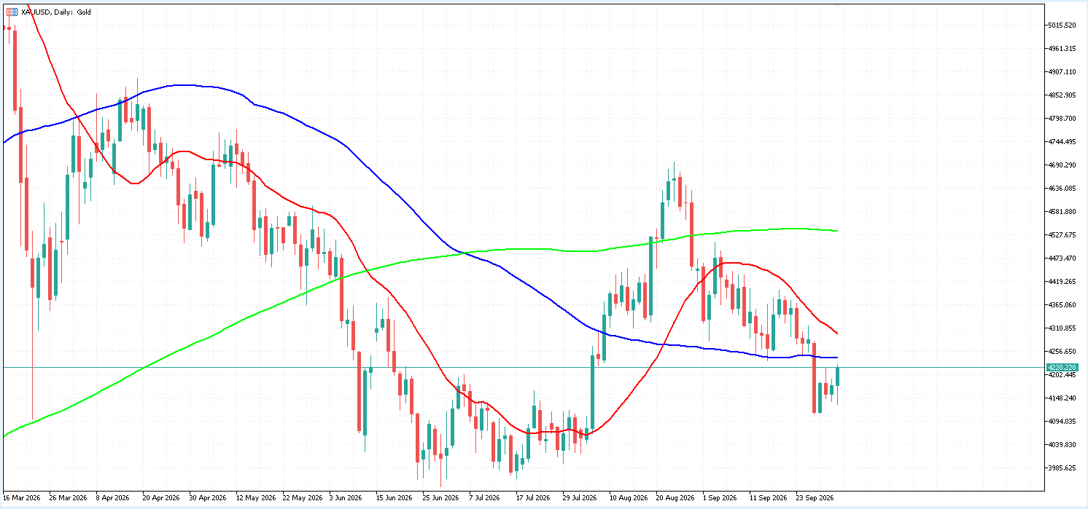Click the 4039.830 price axis label
The width and height of the screenshot is (1088, 509).
tap(1062, 445)
